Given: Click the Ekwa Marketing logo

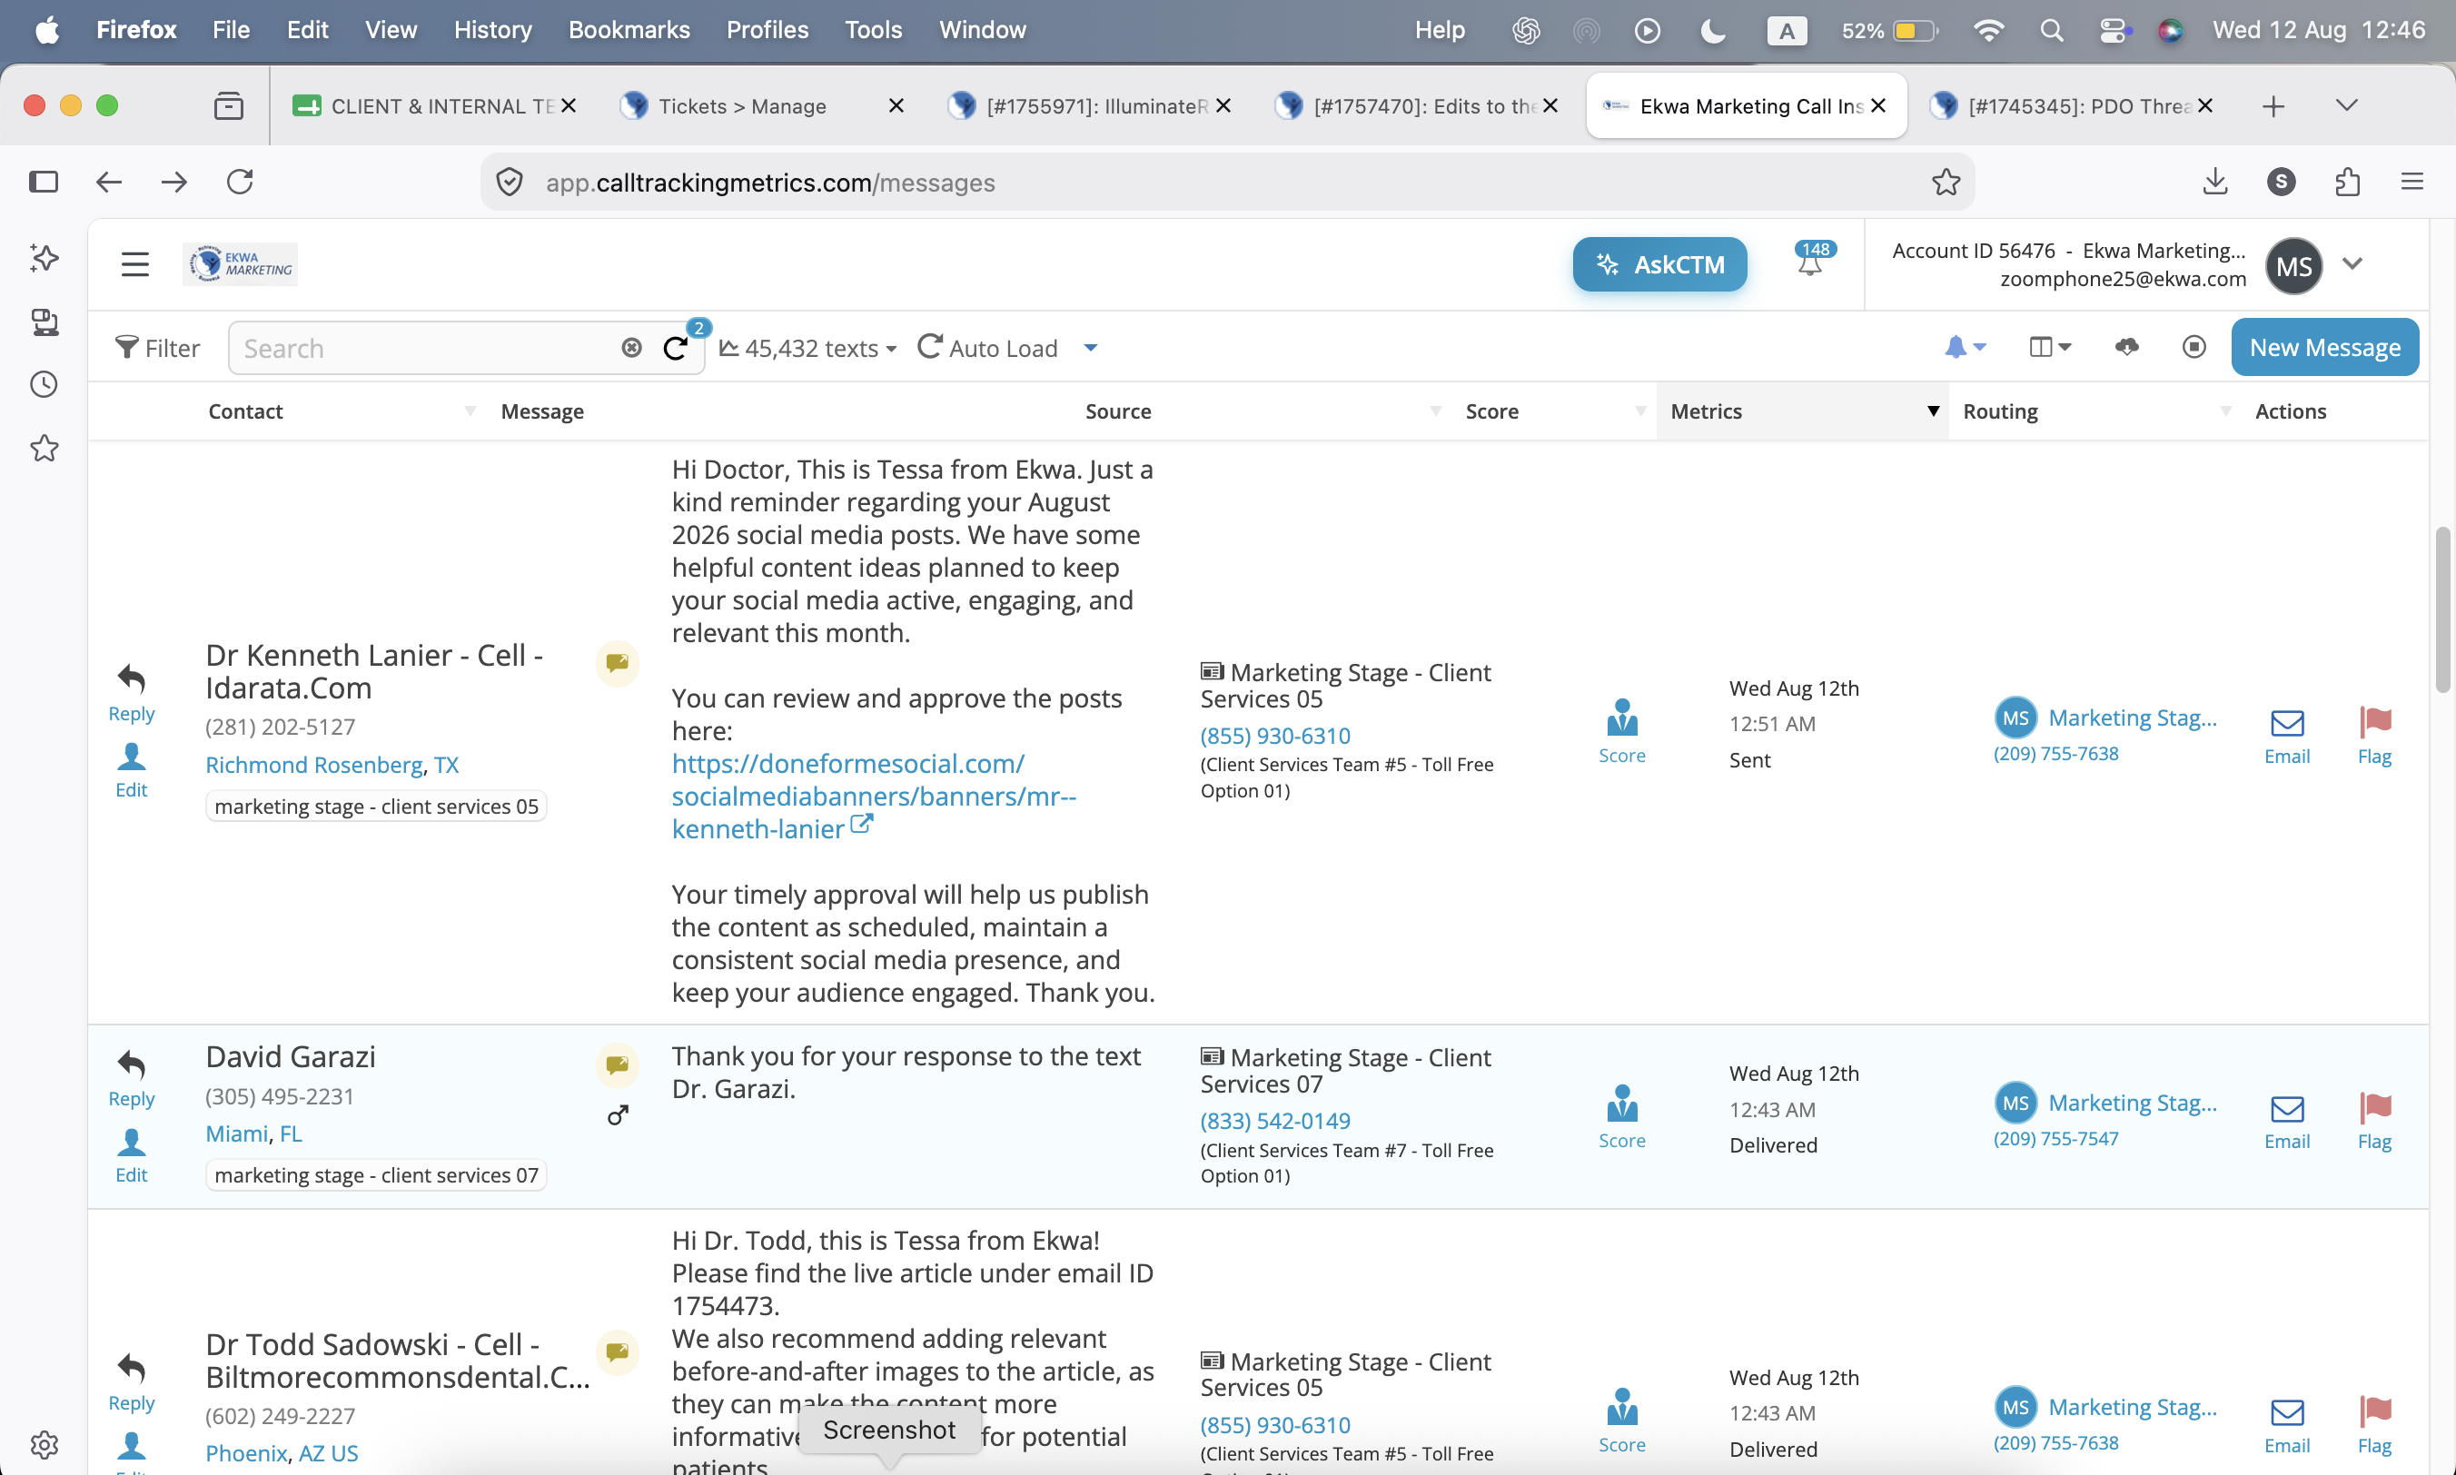Looking at the screenshot, I should [x=241, y=264].
